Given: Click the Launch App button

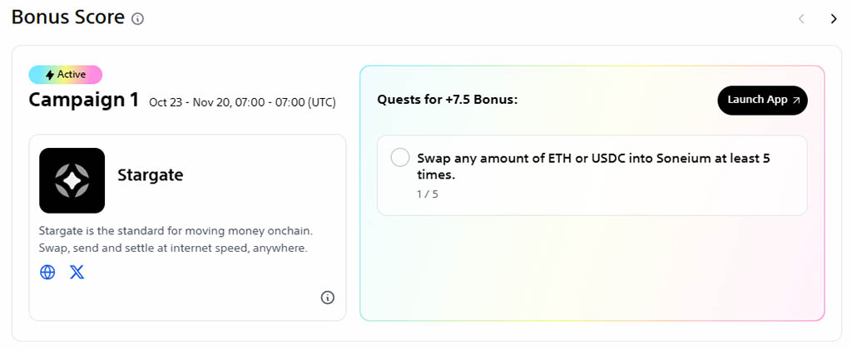Looking at the screenshot, I should point(762,100).
